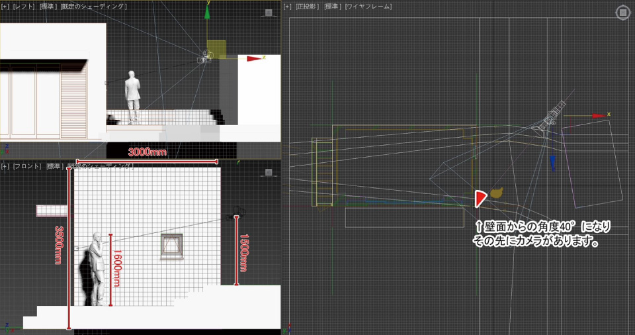Open the [+] general menu in Left viewport
The image size is (635, 335).
click(x=5, y=7)
